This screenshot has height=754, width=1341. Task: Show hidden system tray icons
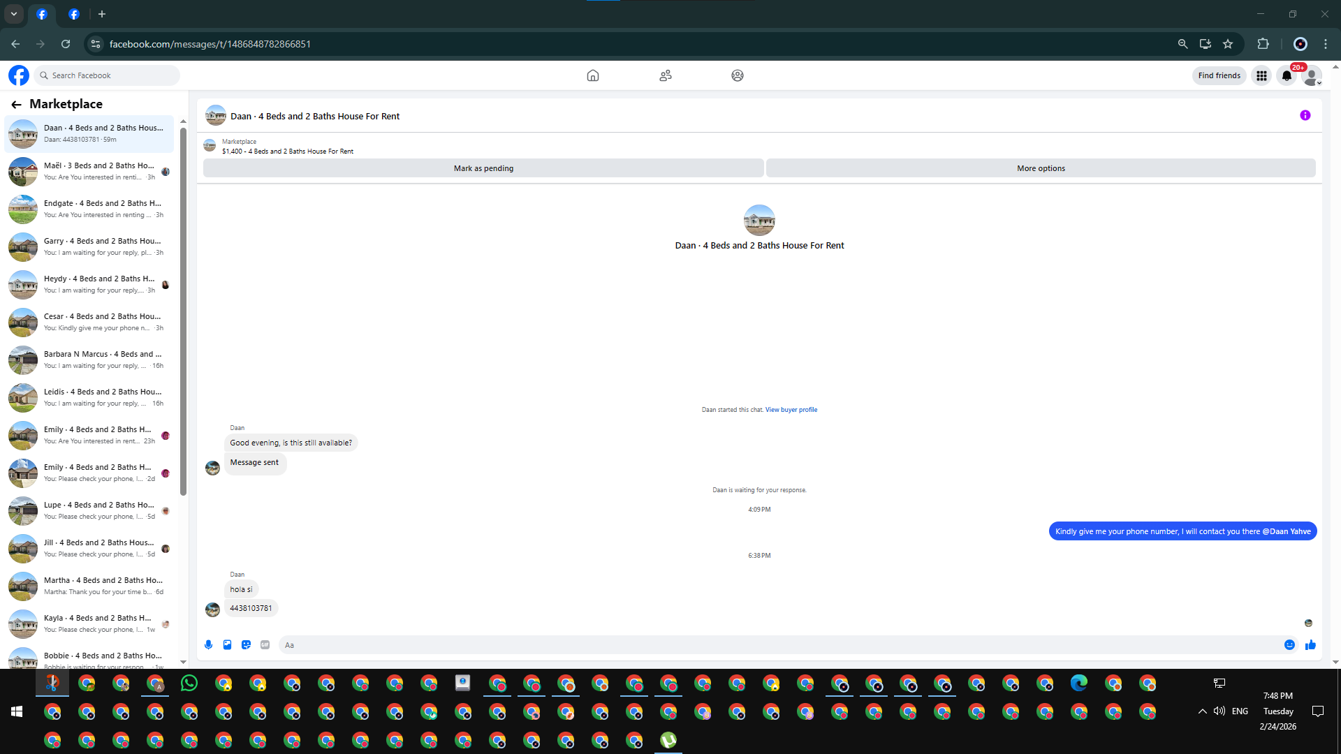tap(1202, 711)
